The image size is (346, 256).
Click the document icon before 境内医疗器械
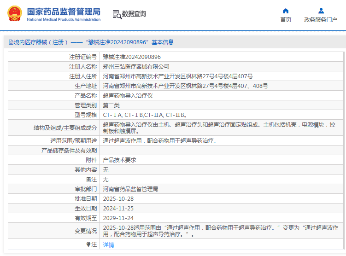[x=11, y=42]
